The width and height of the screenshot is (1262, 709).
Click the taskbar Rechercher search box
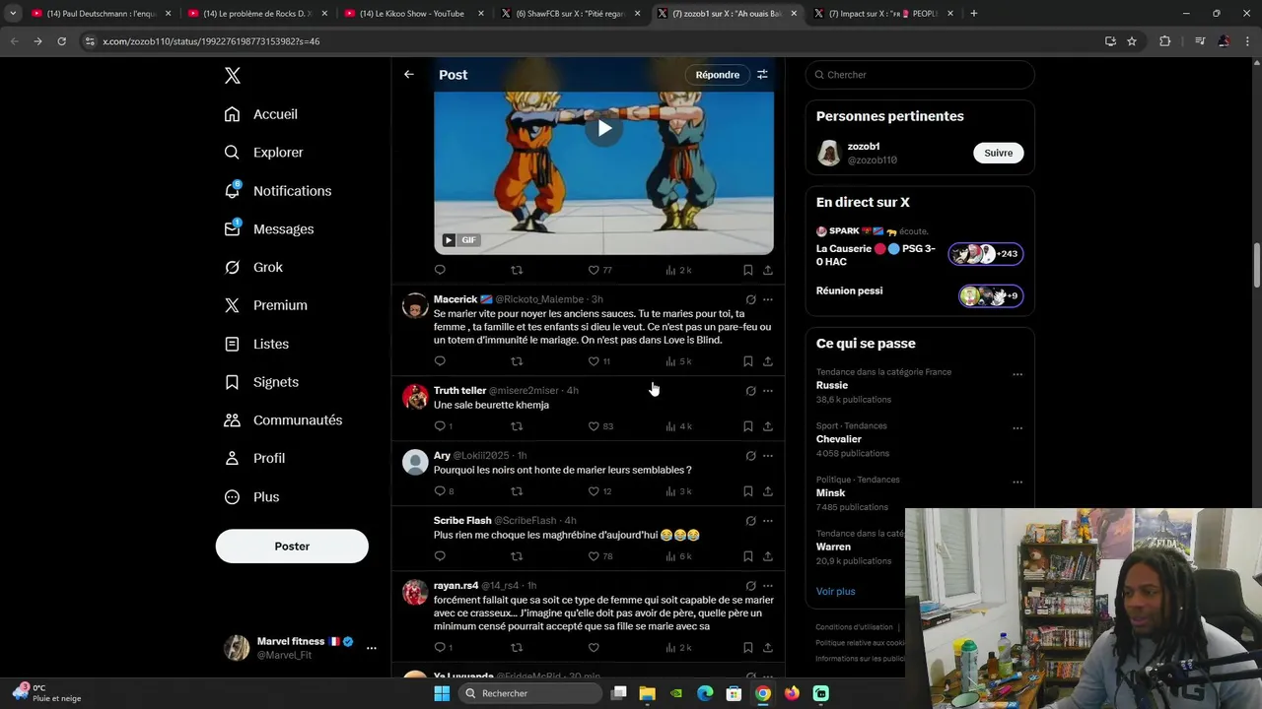click(529, 693)
